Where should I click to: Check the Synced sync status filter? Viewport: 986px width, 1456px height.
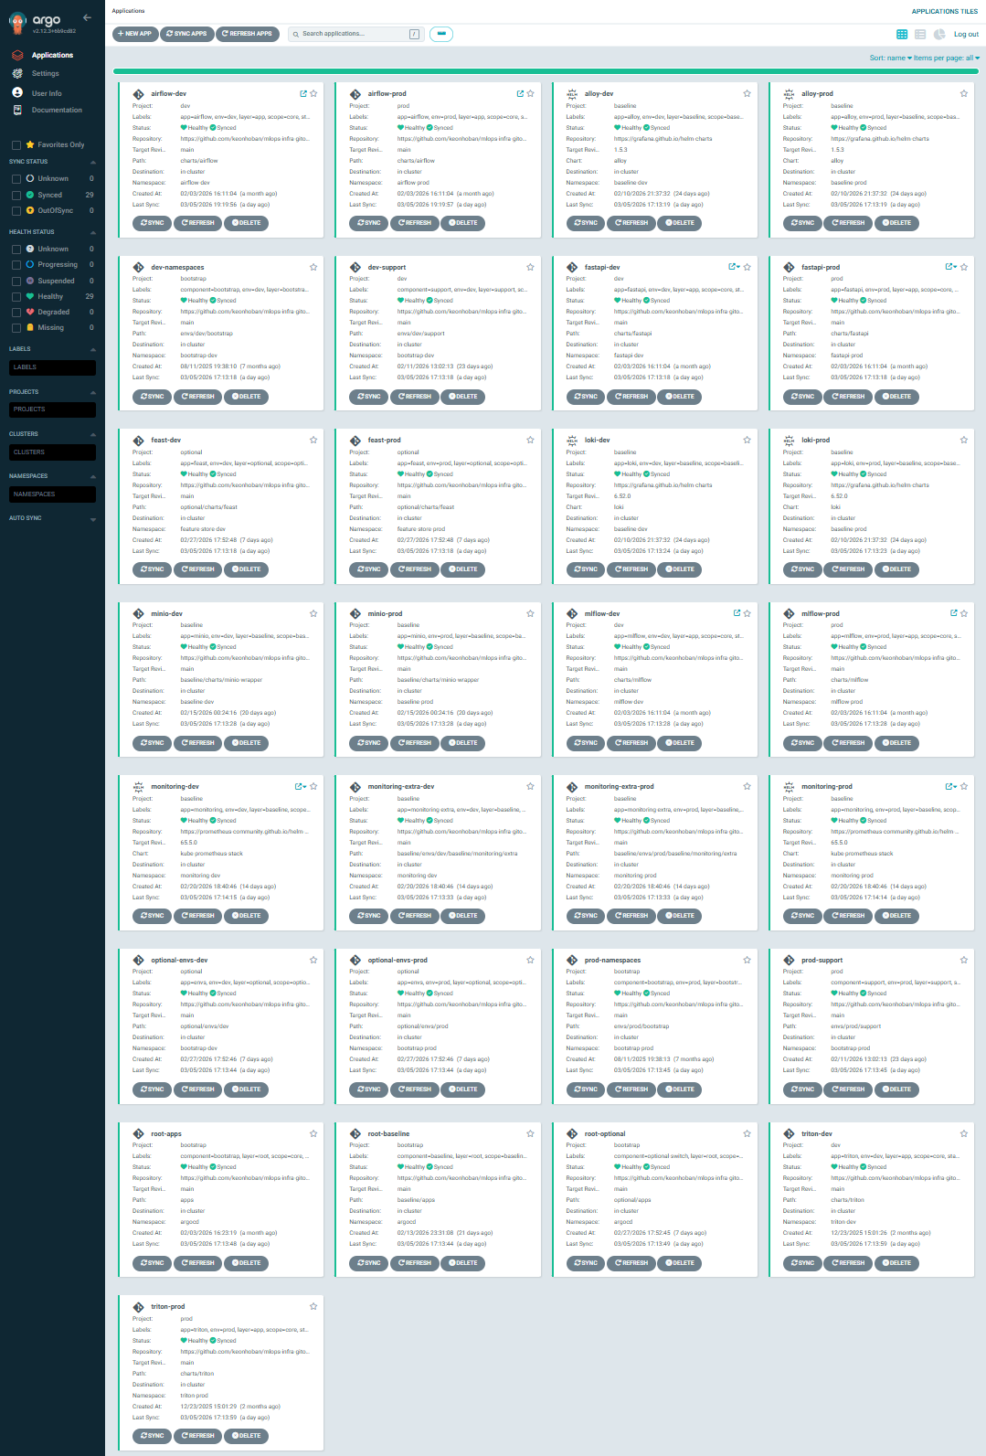pos(16,196)
